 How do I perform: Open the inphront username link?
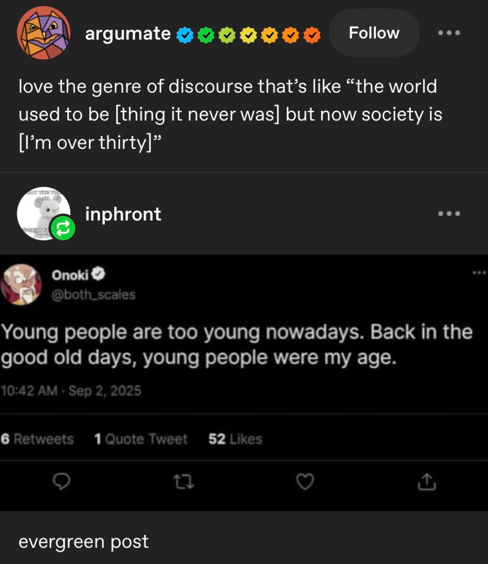[123, 213]
